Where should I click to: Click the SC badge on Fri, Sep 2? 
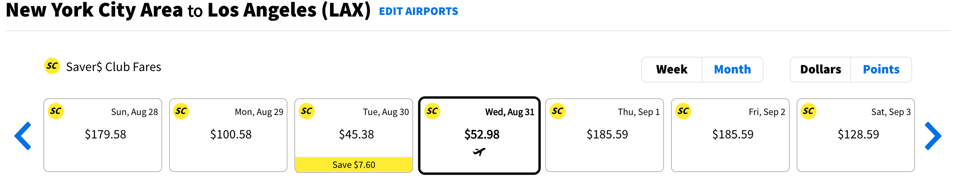click(683, 111)
